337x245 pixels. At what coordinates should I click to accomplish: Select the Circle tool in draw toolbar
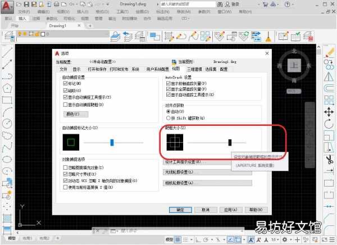coord(7,124)
